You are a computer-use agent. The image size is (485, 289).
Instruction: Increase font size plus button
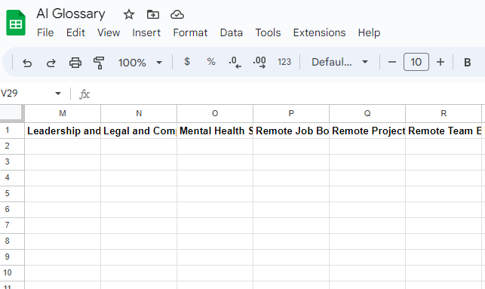(x=440, y=62)
